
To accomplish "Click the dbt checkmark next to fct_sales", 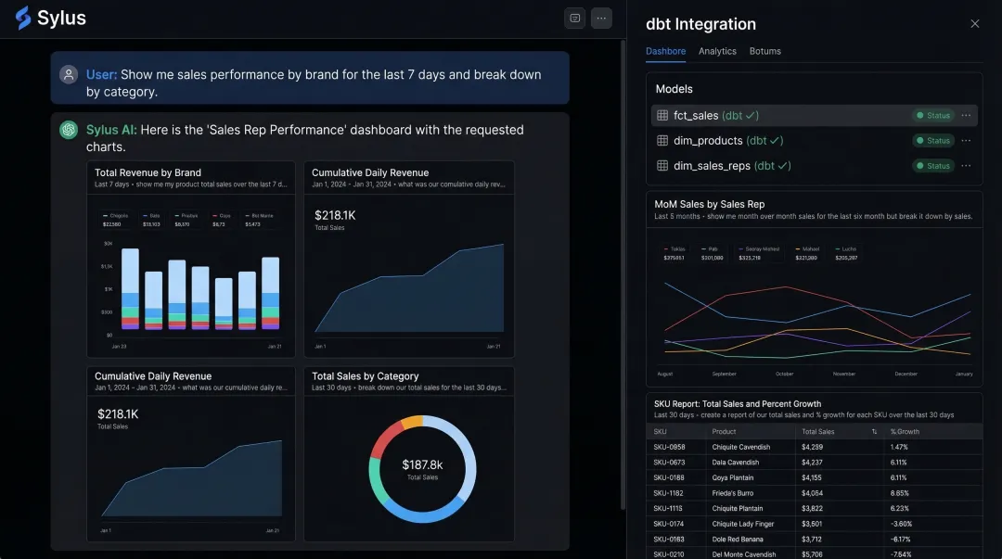I will [x=751, y=115].
